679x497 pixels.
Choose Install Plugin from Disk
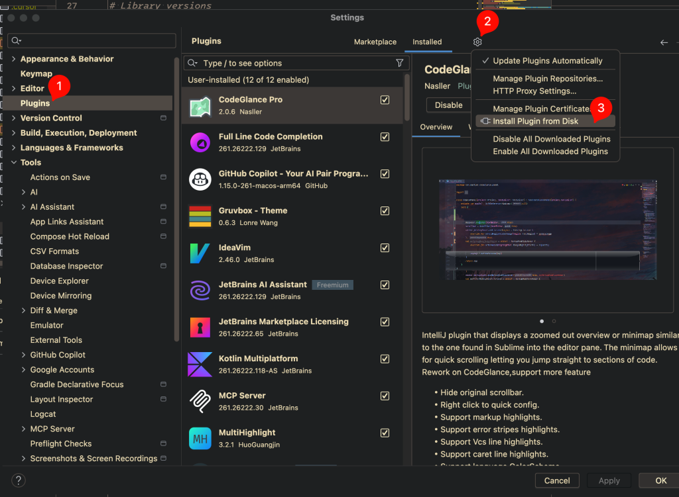(x=545, y=121)
